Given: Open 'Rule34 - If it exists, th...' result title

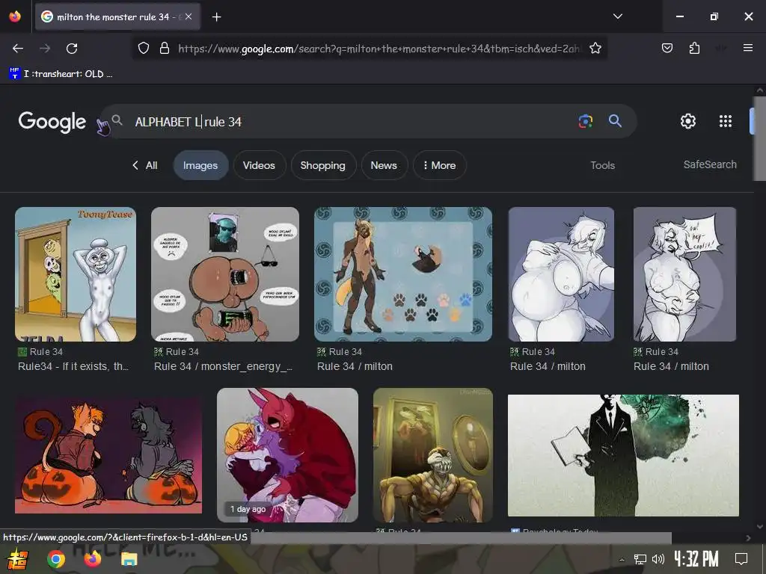Looking at the screenshot, I should pos(73,366).
